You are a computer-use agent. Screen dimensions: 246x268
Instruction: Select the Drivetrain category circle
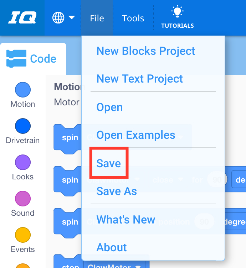click(23, 126)
